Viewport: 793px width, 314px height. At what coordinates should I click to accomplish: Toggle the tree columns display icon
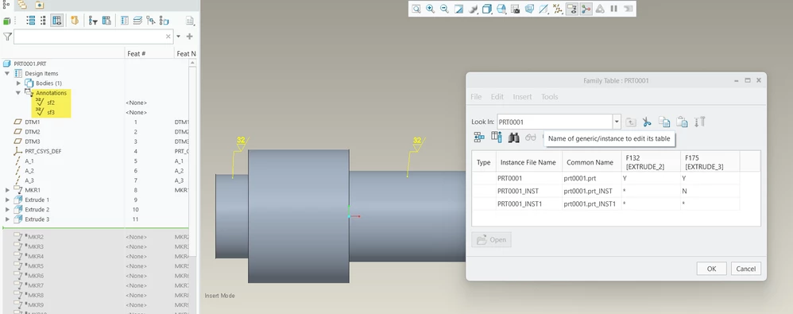56,21
